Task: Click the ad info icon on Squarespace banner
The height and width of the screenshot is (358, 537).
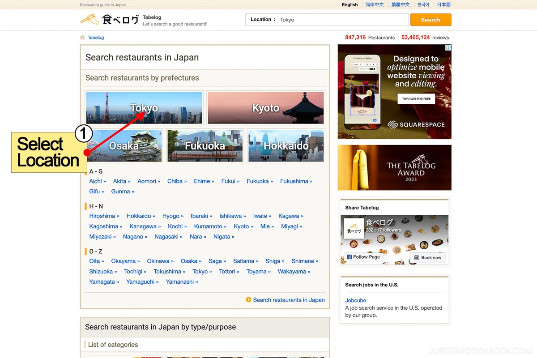Action: (448, 47)
